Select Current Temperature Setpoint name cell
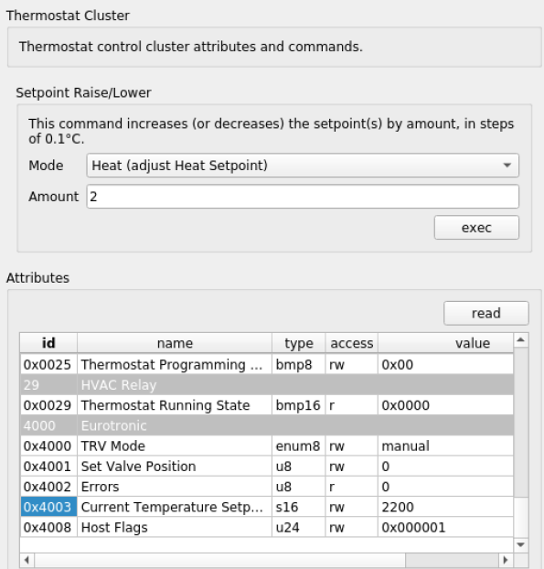The image size is (544, 569). [x=175, y=507]
